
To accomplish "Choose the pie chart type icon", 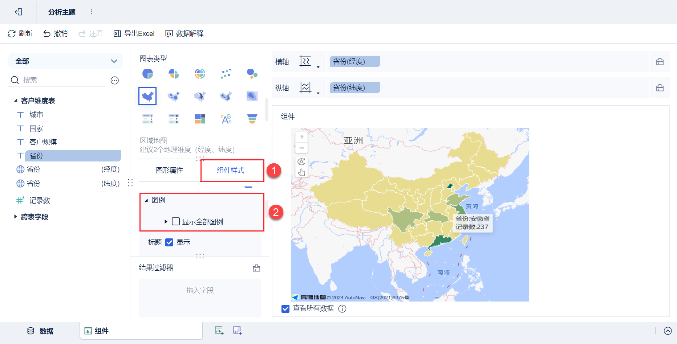I will (x=147, y=74).
